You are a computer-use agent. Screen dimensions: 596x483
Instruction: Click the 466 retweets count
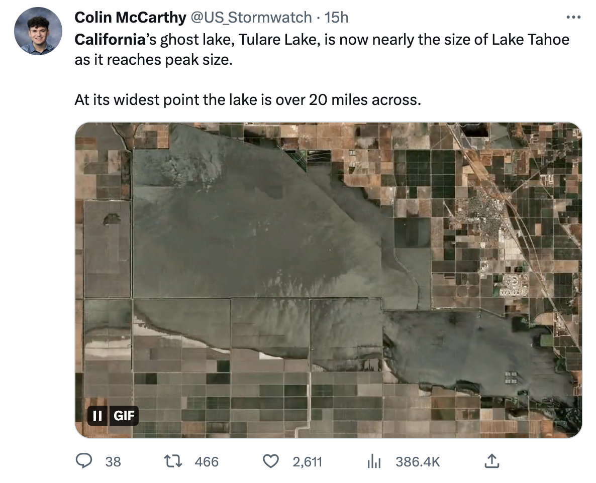(x=207, y=461)
